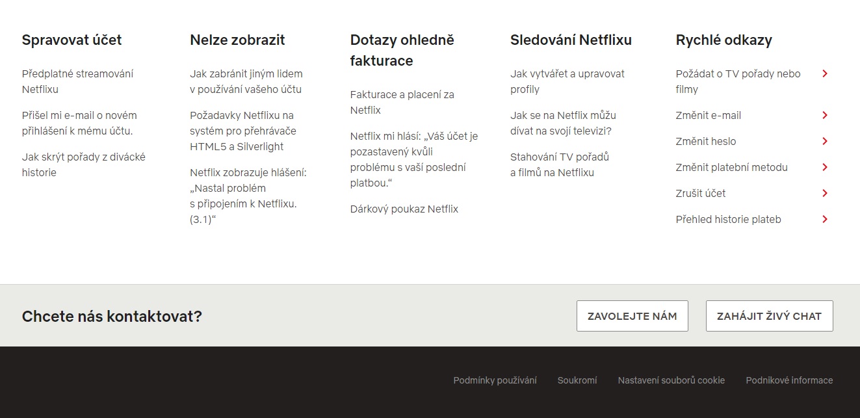
Task: Open the Změnit heslo quick link
Action: (706, 141)
